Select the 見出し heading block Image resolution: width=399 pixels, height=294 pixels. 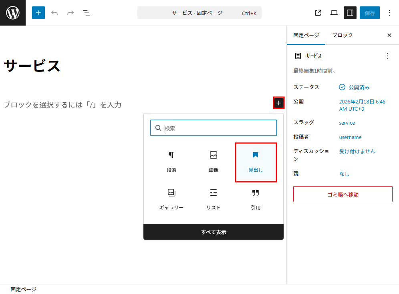256,162
